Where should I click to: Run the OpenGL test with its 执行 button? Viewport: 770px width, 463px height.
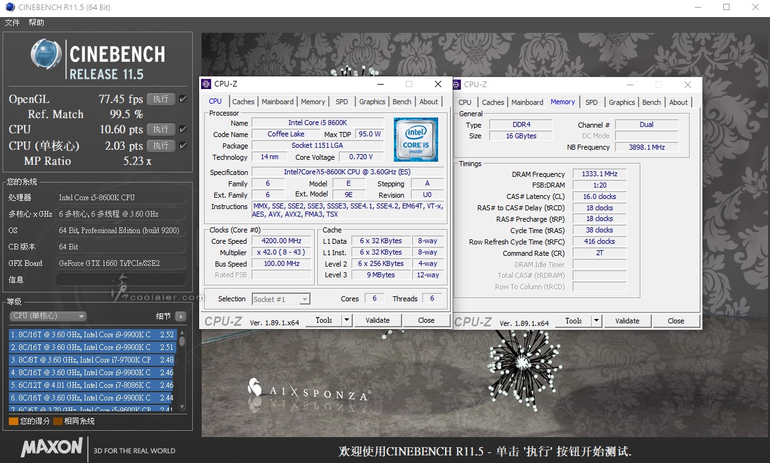(161, 99)
